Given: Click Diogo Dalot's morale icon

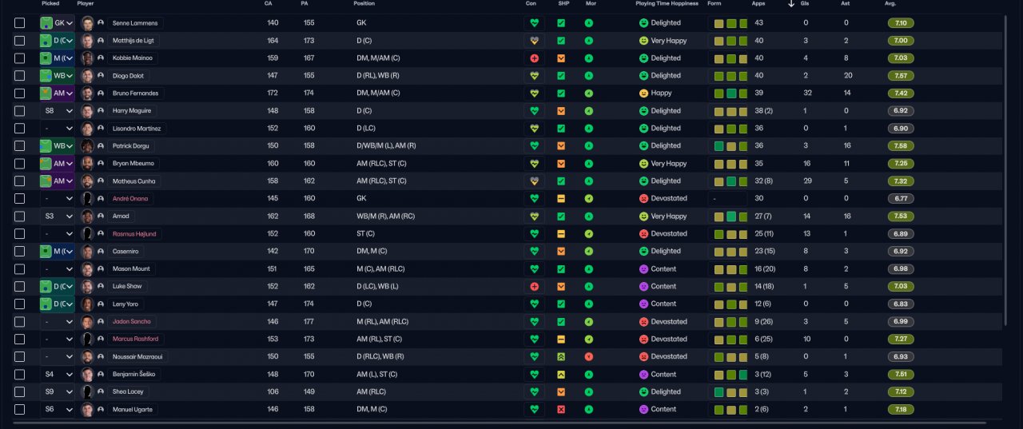Looking at the screenshot, I should point(589,76).
